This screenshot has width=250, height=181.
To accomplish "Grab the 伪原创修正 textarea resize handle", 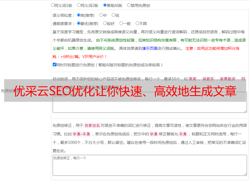I will 245,174.
